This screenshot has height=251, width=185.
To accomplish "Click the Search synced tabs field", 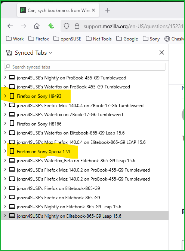I will 85,67.
